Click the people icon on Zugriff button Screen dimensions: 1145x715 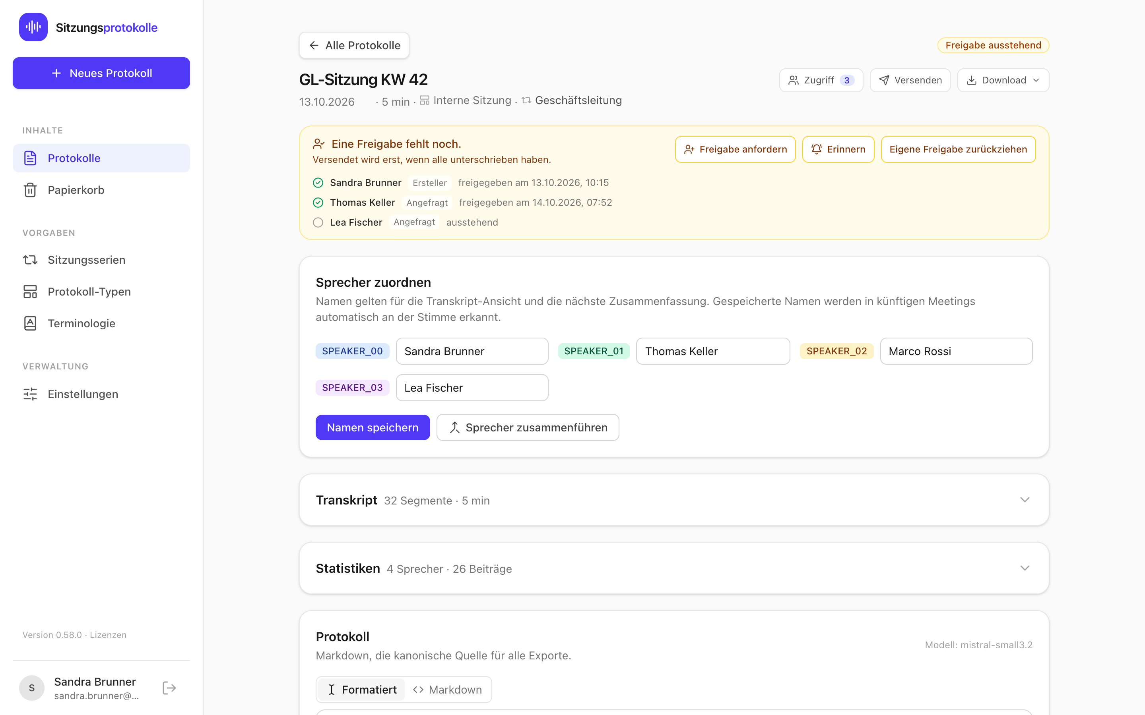(x=794, y=80)
